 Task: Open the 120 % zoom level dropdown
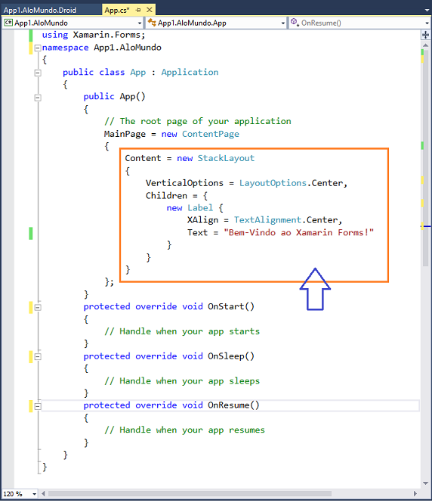(34, 494)
